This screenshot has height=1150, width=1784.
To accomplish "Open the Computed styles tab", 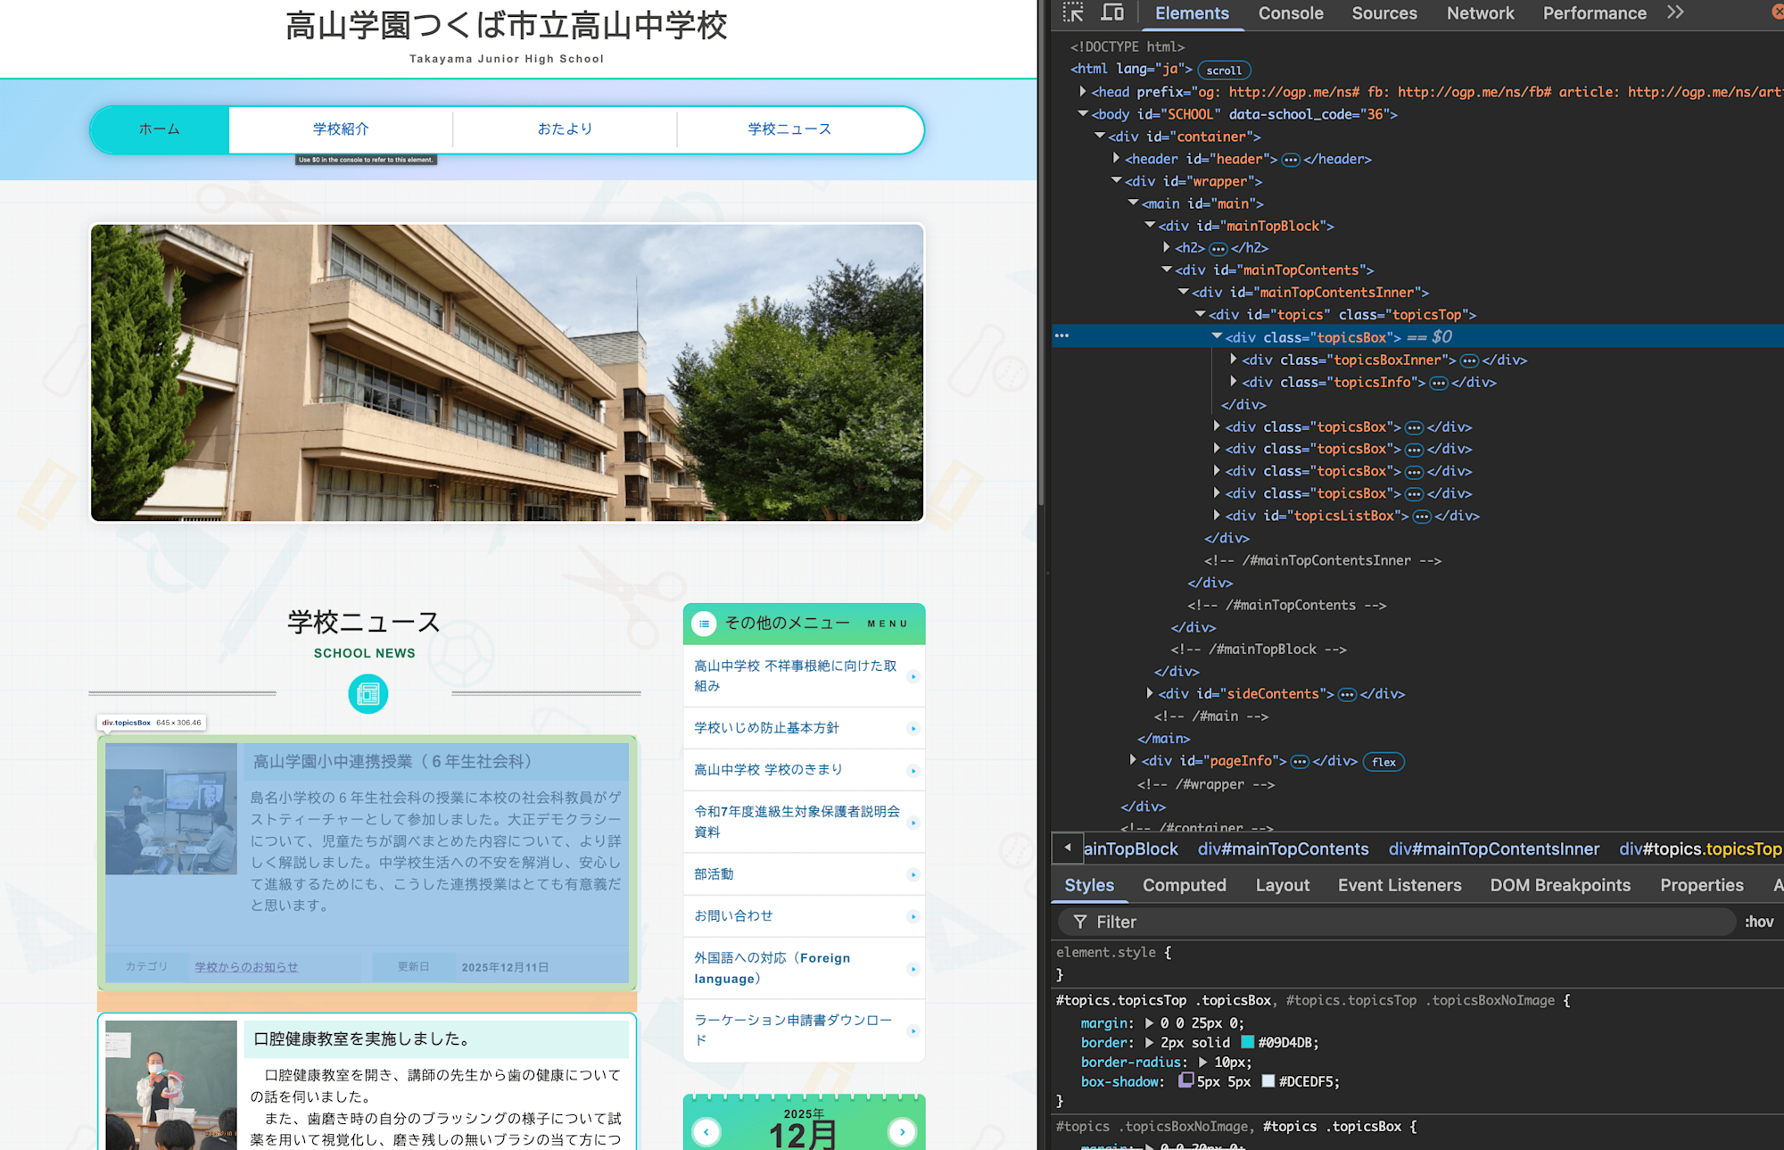I will [1184, 885].
